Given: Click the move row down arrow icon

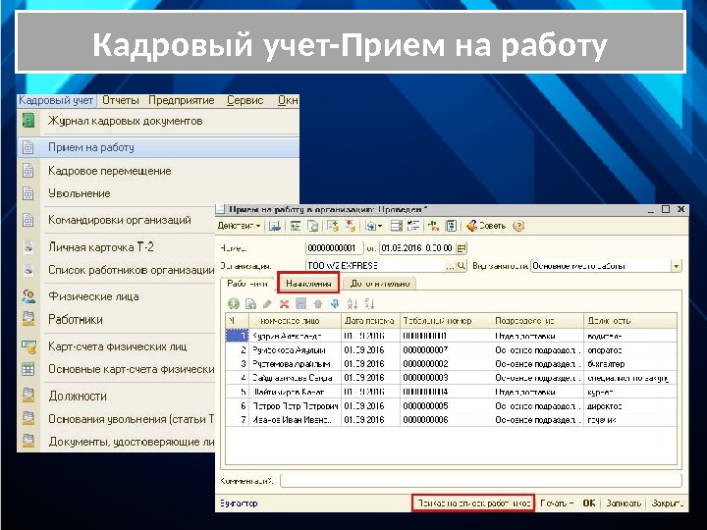Looking at the screenshot, I should pyautogui.click(x=335, y=303).
